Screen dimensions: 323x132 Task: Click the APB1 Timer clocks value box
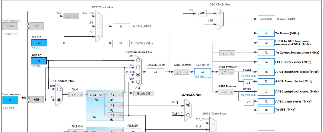pyautogui.click(x=266, y=81)
